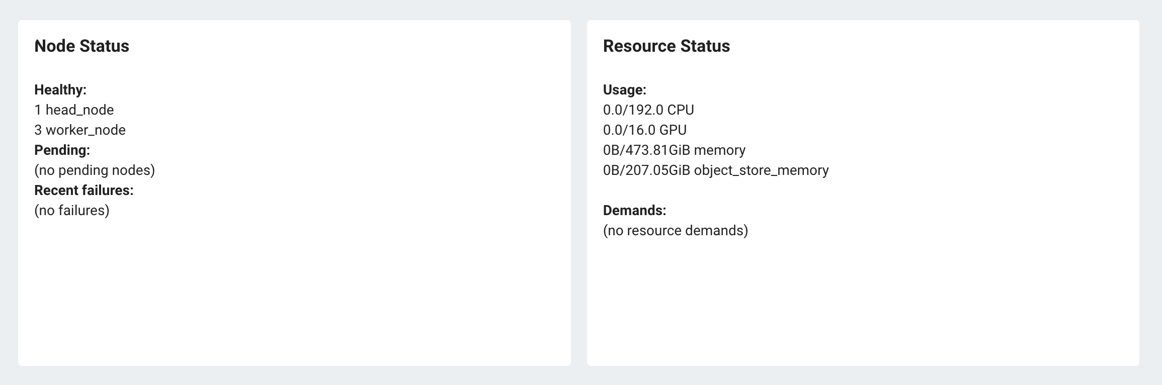
Task: Select the Pending label
Action: pyautogui.click(x=62, y=150)
